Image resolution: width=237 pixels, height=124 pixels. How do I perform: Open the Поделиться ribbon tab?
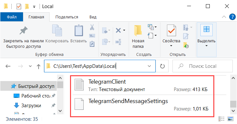(67, 17)
